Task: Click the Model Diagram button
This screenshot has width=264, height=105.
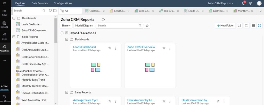Action: click(84, 25)
